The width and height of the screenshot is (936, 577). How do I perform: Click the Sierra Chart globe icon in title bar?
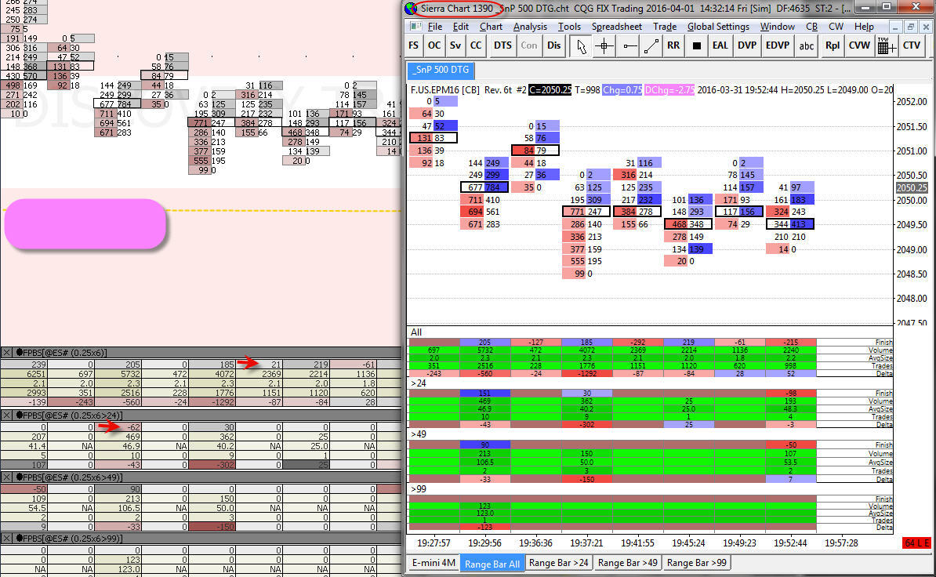pos(411,9)
